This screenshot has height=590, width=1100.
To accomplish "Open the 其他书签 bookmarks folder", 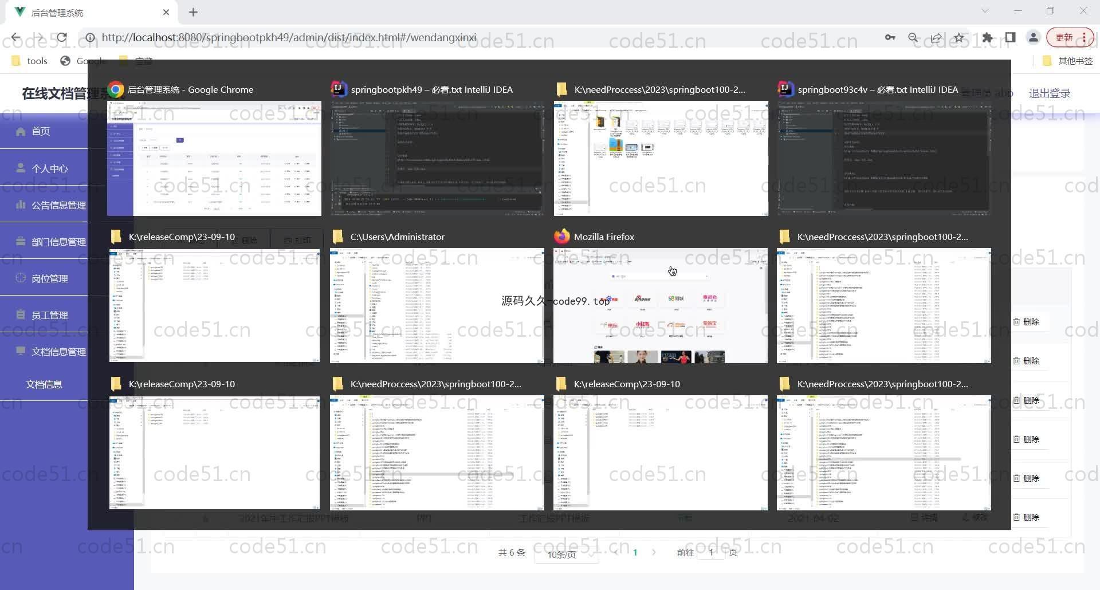I will coord(1068,61).
